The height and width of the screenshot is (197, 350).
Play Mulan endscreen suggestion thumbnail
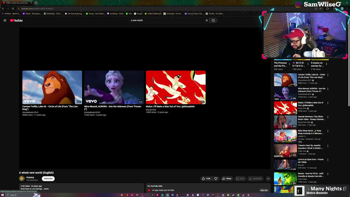[x=176, y=87]
